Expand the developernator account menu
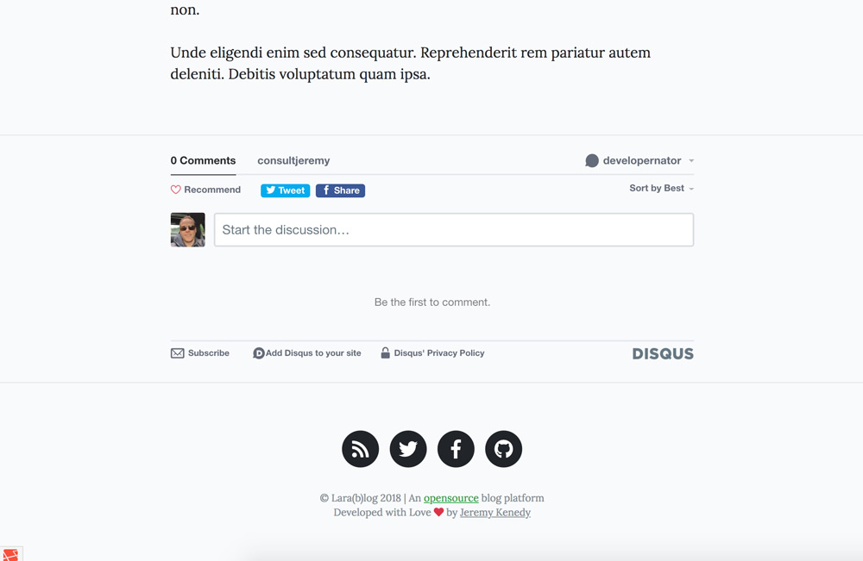The width and height of the screenshot is (863, 561). (x=691, y=160)
